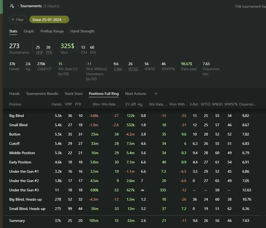Add a new tab with plus icon
This screenshot has width=266, height=228.
coord(156,94)
